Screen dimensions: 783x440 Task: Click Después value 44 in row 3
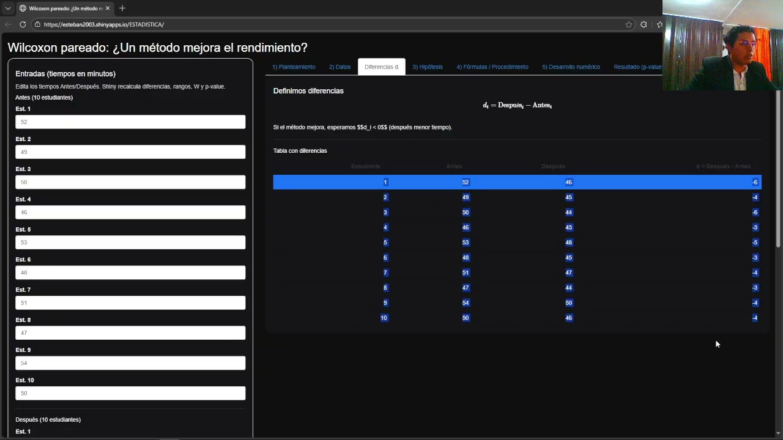[569, 212]
